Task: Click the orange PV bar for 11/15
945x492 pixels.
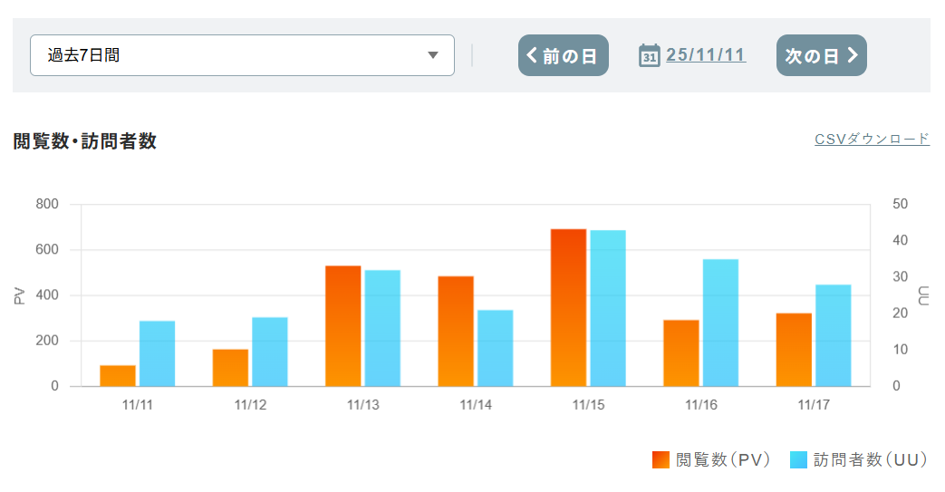Action: point(568,308)
